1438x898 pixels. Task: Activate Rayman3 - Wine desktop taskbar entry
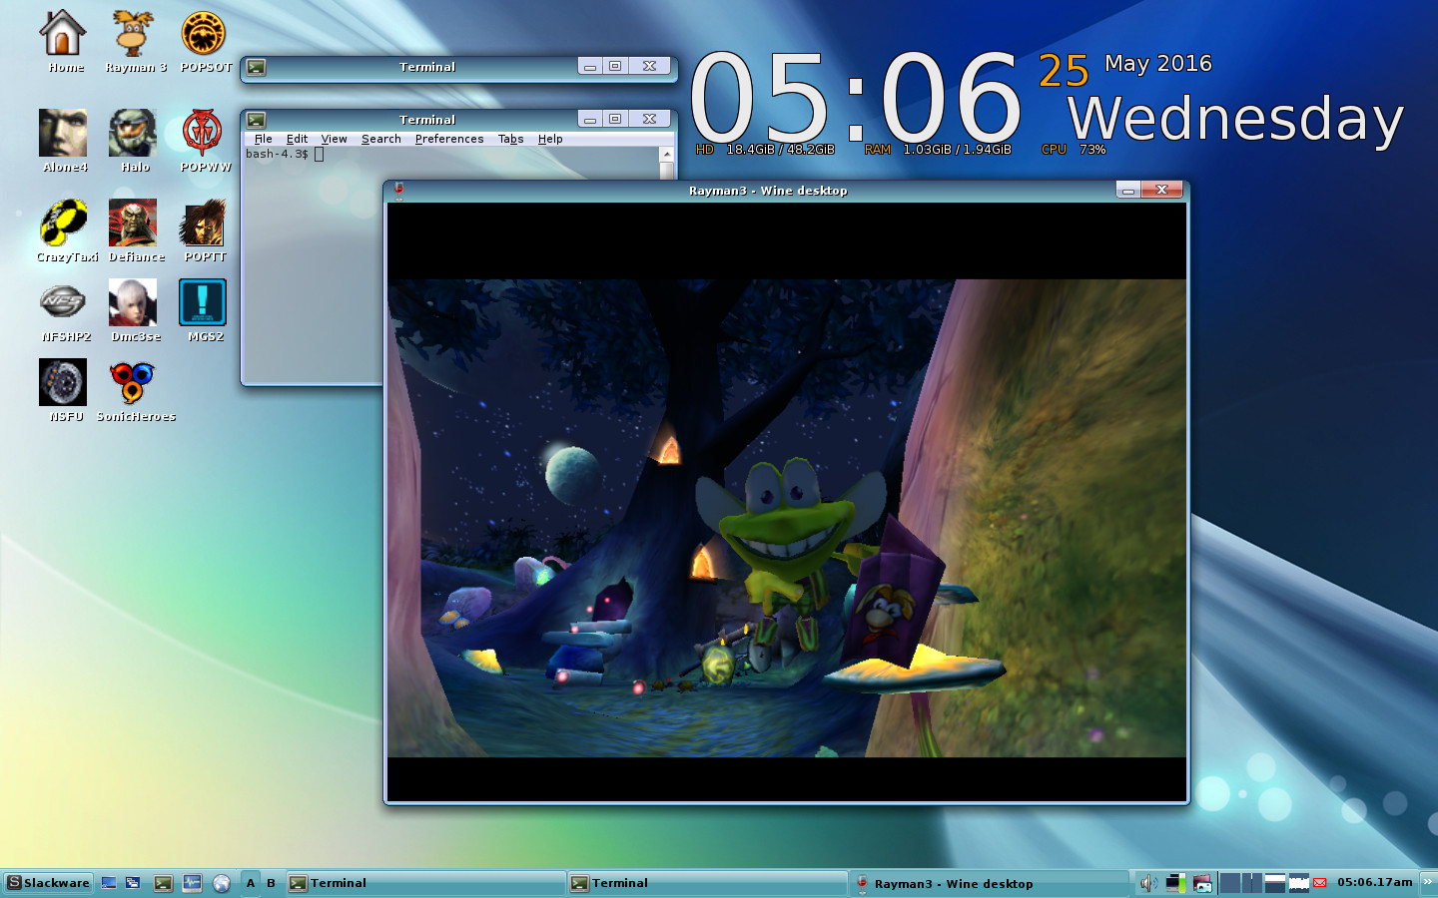[990, 883]
